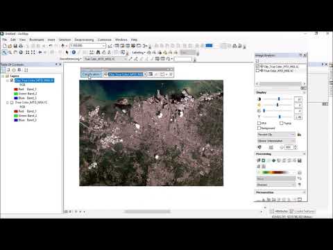Screen dimensions: 333x250
Task: Open the Geoprocessing menu
Action: pyautogui.click(x=84, y=40)
